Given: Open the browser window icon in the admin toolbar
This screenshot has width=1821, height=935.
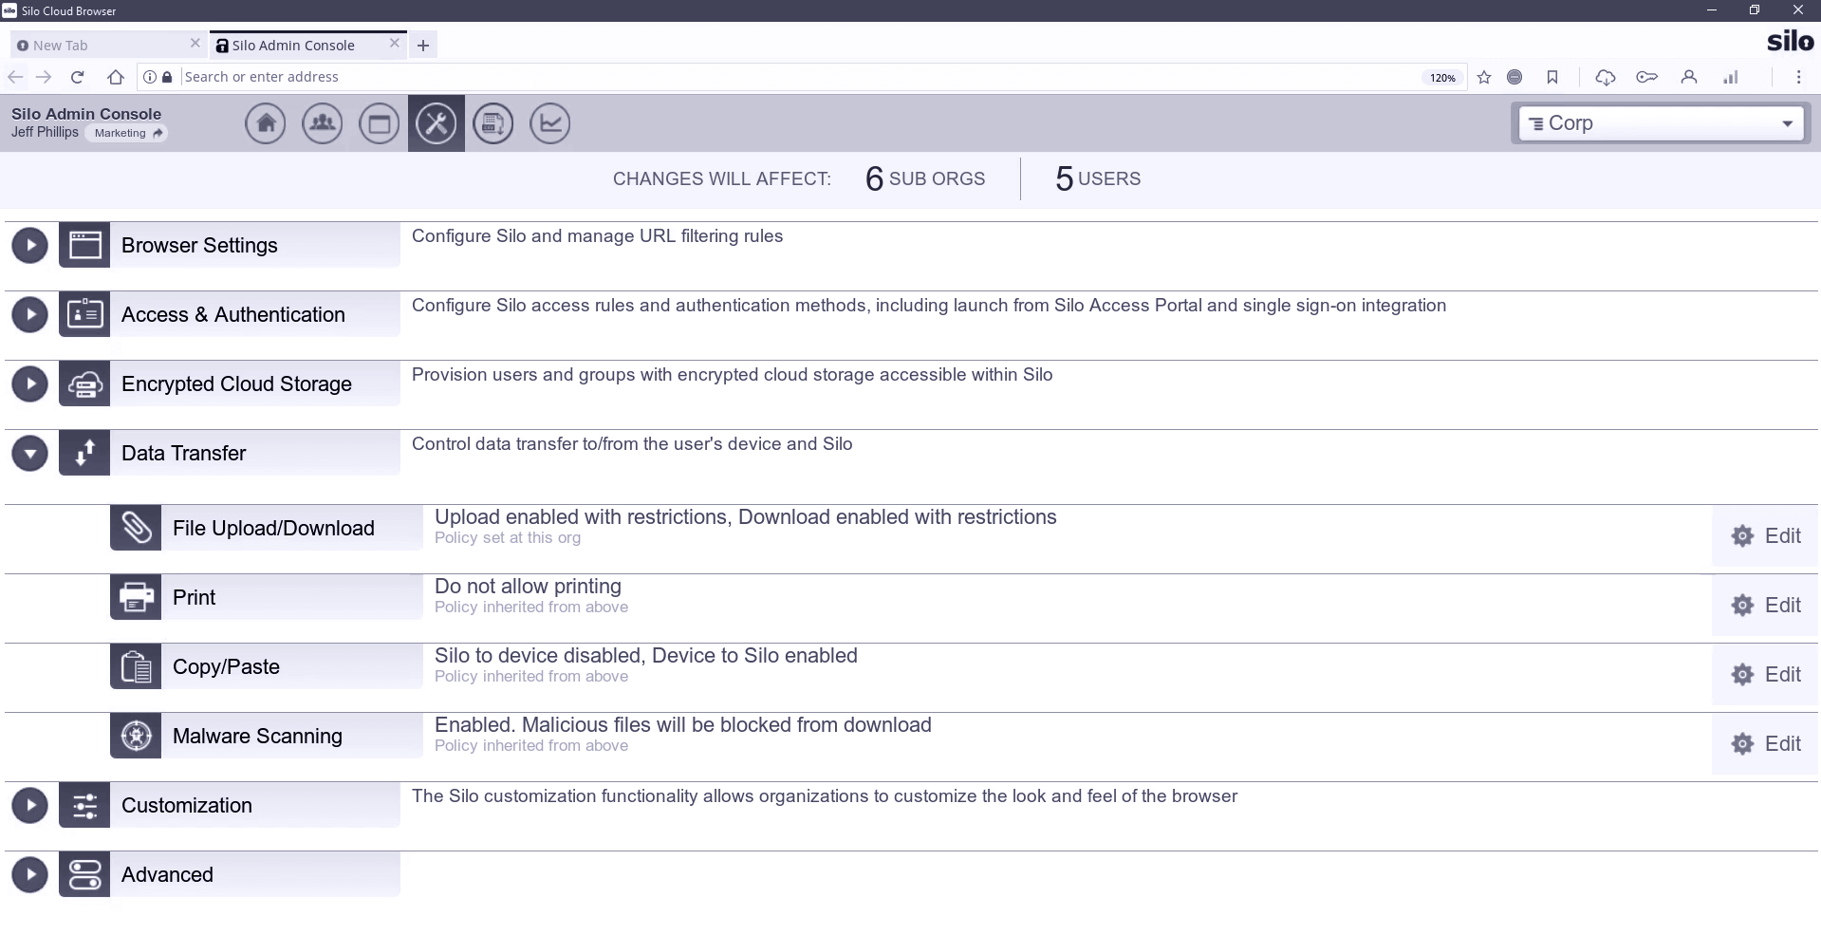Looking at the screenshot, I should (x=380, y=123).
